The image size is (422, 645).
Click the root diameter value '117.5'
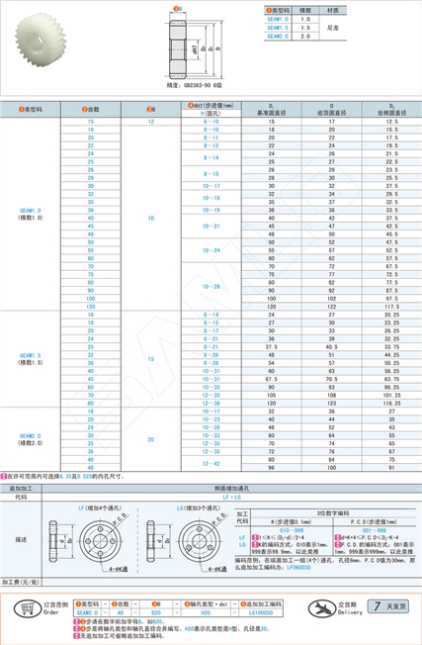pyautogui.click(x=392, y=307)
